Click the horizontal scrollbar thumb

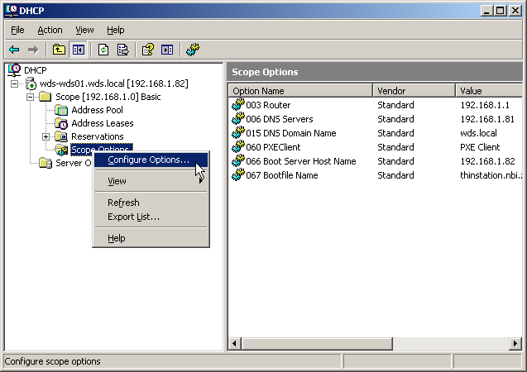(317, 343)
